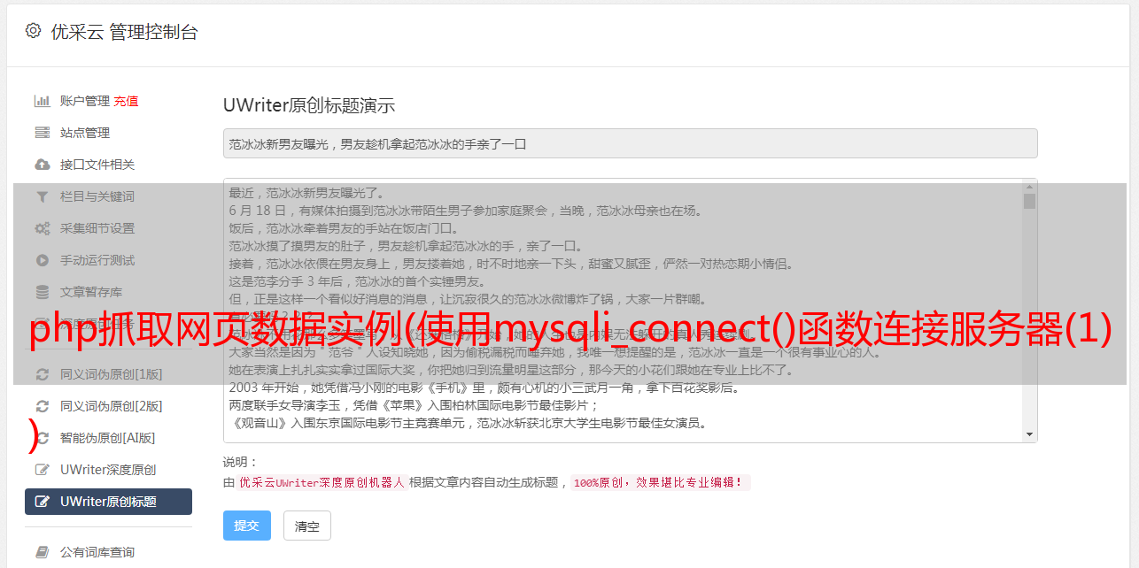
Task: Click the textarea scrollbar up arrow
Action: (1029, 187)
